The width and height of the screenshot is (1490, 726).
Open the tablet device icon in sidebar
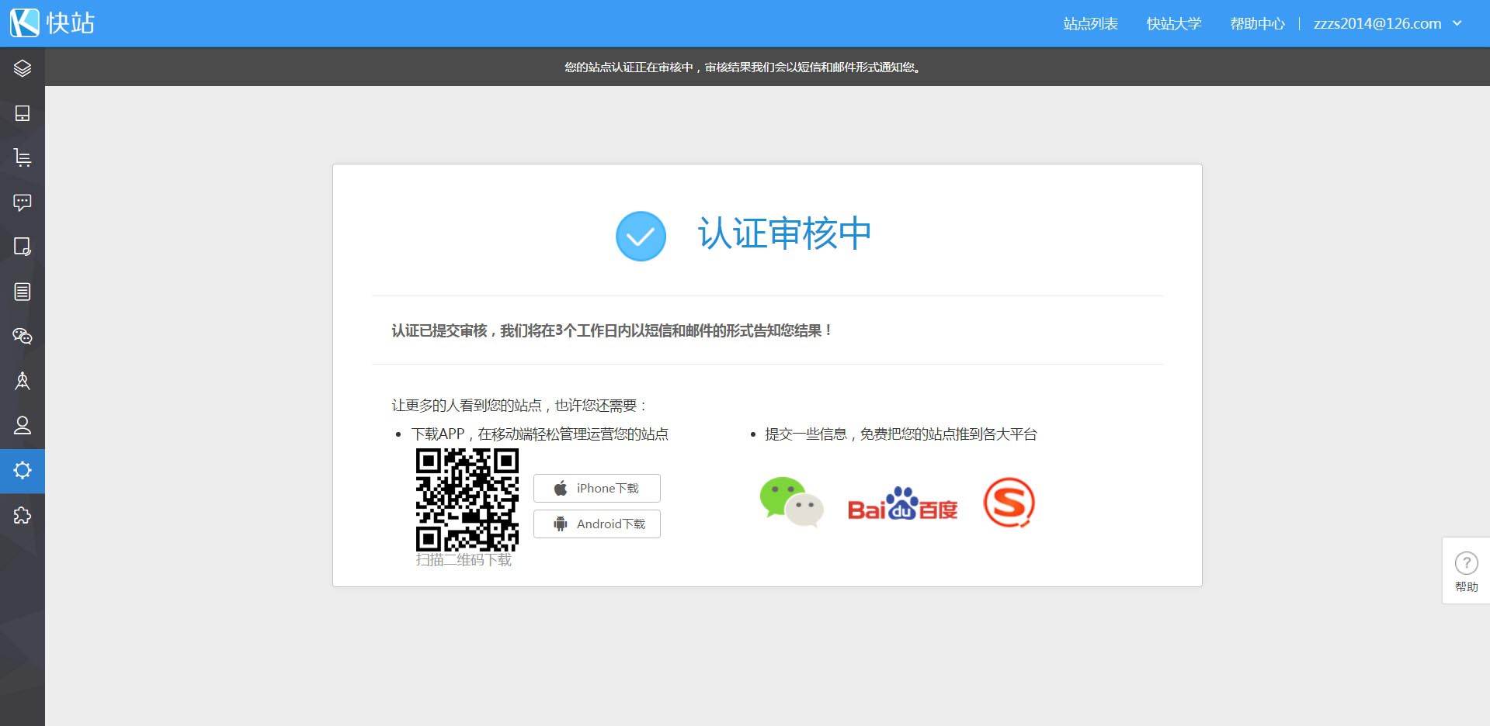[x=23, y=113]
